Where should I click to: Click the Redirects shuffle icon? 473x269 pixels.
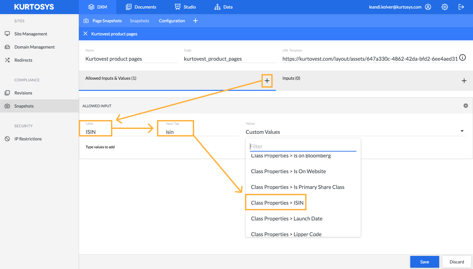tap(7, 60)
